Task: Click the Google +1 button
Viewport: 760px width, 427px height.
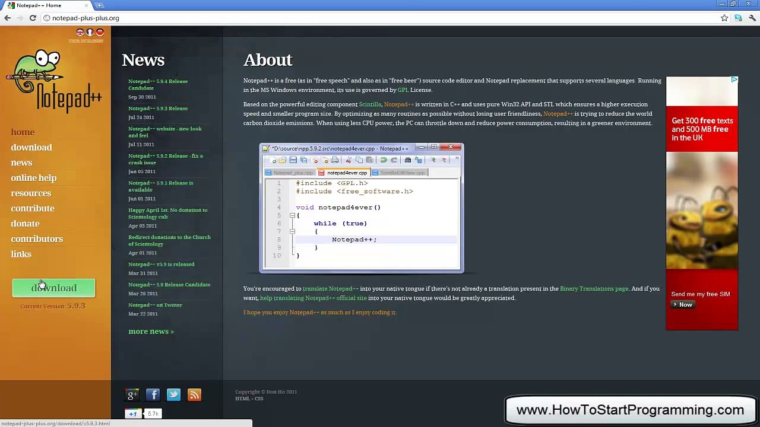Action: click(133, 413)
